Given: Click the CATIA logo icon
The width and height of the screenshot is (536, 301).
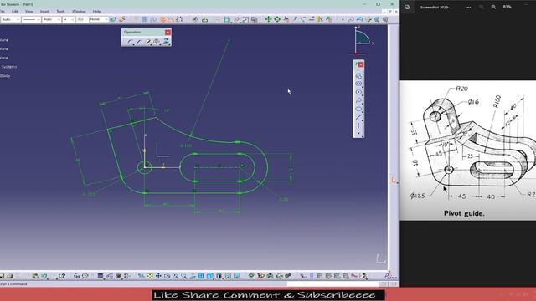Looking at the screenshot, I should click(391, 275).
